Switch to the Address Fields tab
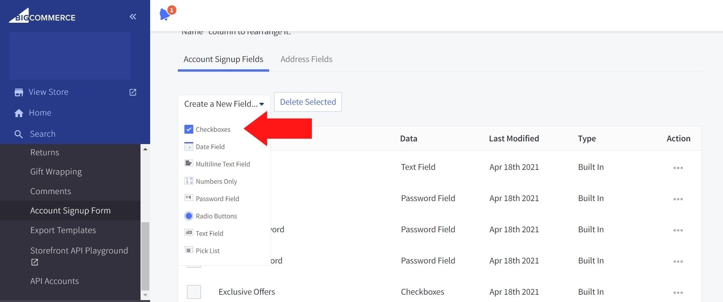The image size is (723, 302). pyautogui.click(x=306, y=59)
